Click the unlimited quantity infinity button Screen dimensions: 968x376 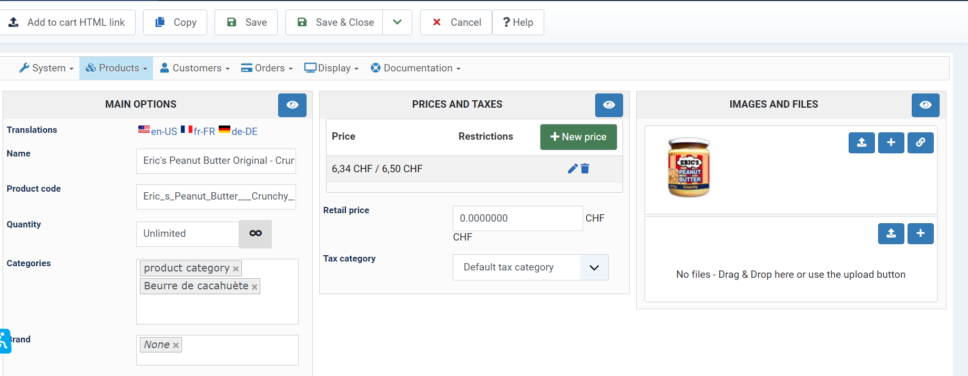[256, 234]
